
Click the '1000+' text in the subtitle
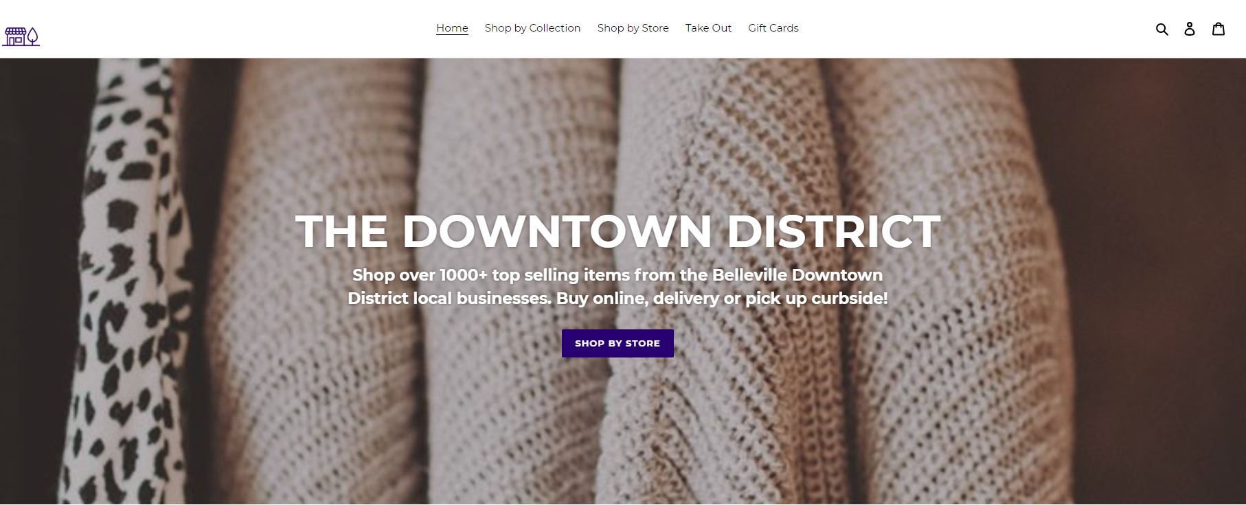tap(464, 275)
